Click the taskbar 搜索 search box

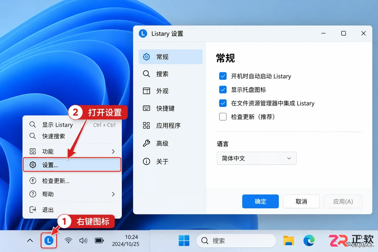click(x=236, y=240)
